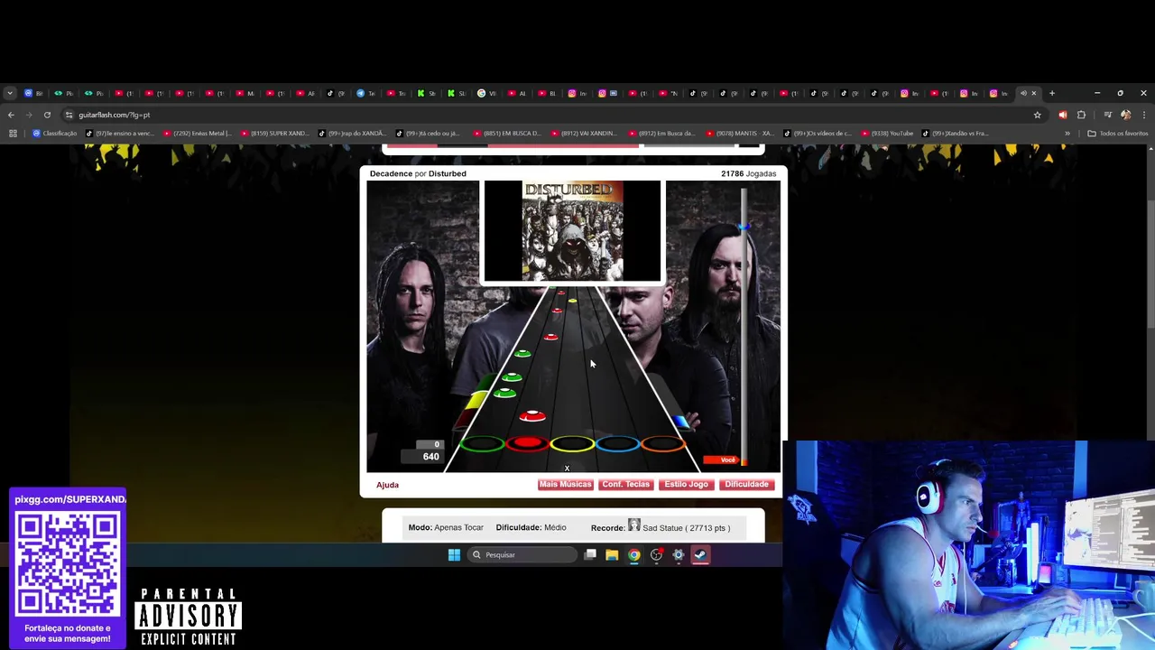This screenshot has width=1155, height=650.
Task: Click the green fret button
Action: 483,443
